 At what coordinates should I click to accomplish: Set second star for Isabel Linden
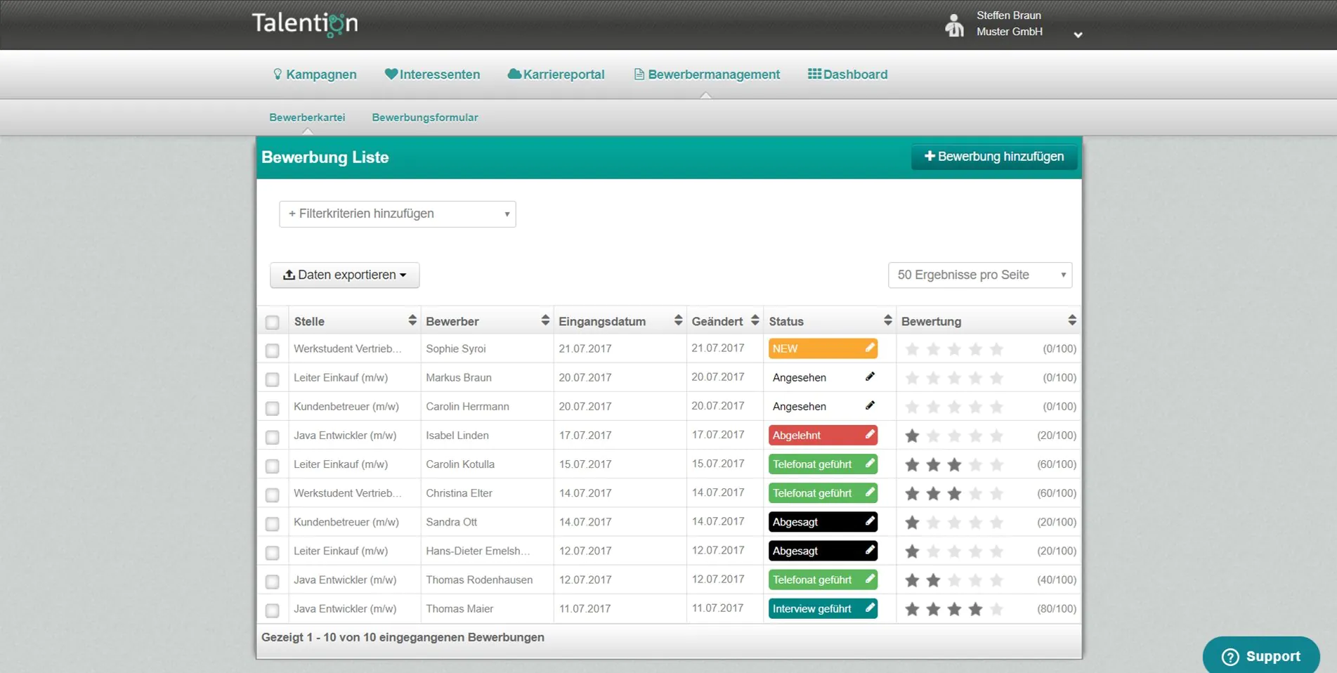933,436
